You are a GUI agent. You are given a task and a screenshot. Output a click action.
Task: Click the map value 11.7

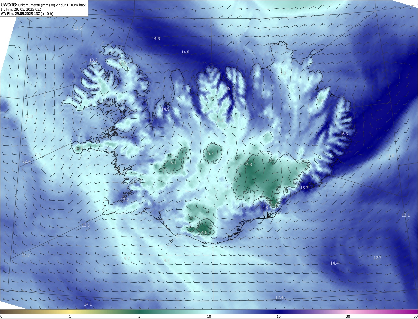(26, 256)
